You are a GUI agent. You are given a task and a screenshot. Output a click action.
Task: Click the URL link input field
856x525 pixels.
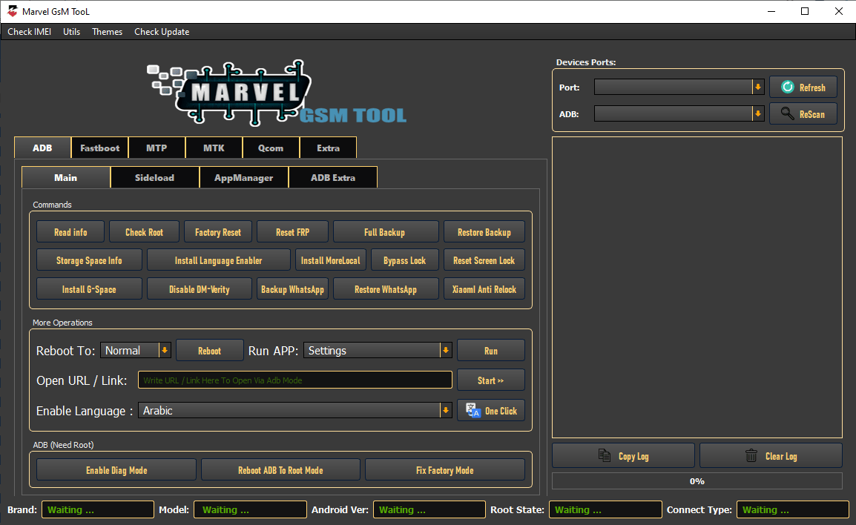(294, 380)
